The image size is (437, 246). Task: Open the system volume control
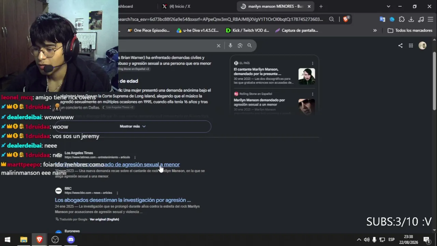367,240
